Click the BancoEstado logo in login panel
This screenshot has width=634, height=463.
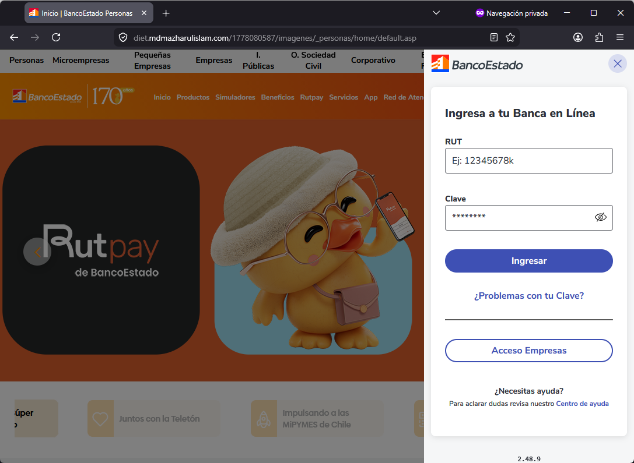click(477, 64)
